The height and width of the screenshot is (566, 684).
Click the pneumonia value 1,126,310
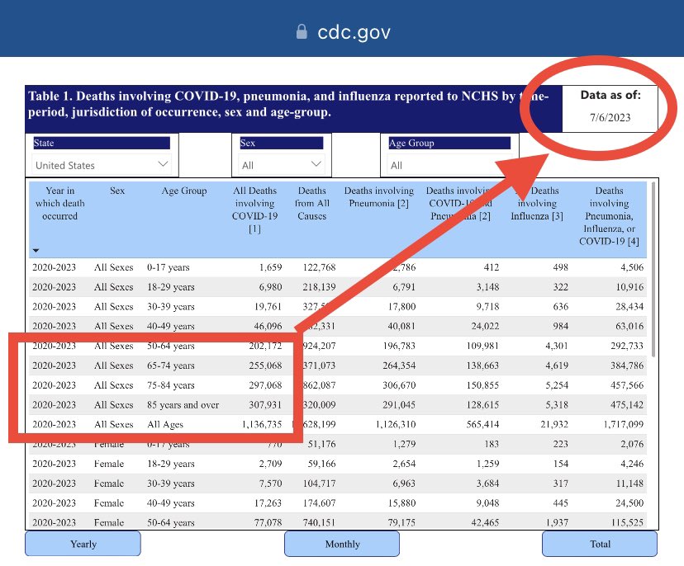click(396, 424)
